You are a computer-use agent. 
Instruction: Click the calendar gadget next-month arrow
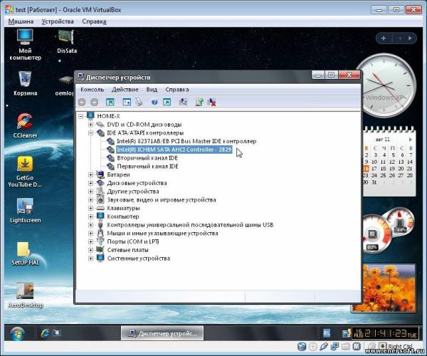coord(411,140)
